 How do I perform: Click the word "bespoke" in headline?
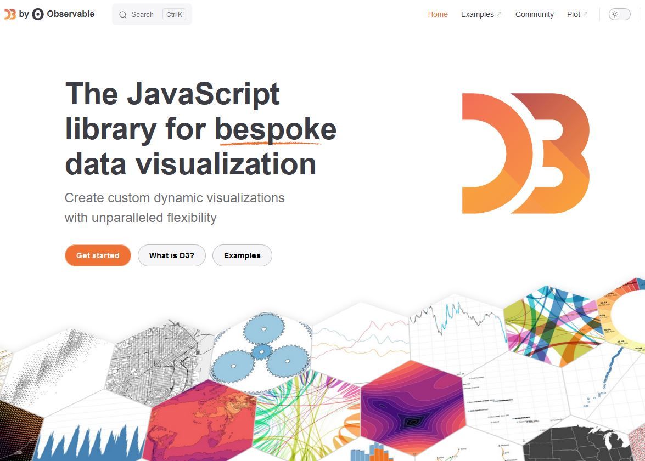tap(276, 129)
